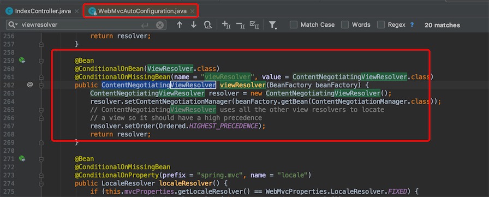
Task: Click line number 267 in gutter
Action: (8, 126)
